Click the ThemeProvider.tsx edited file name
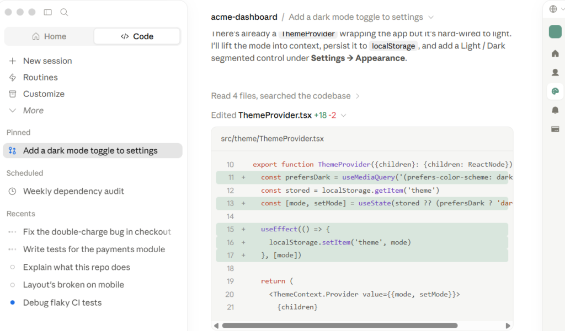Image resolution: width=565 pixels, height=331 pixels. coord(275,115)
